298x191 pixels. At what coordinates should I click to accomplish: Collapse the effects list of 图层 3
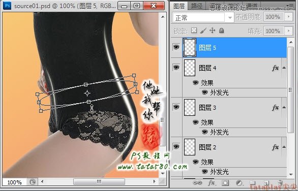coord(284,107)
